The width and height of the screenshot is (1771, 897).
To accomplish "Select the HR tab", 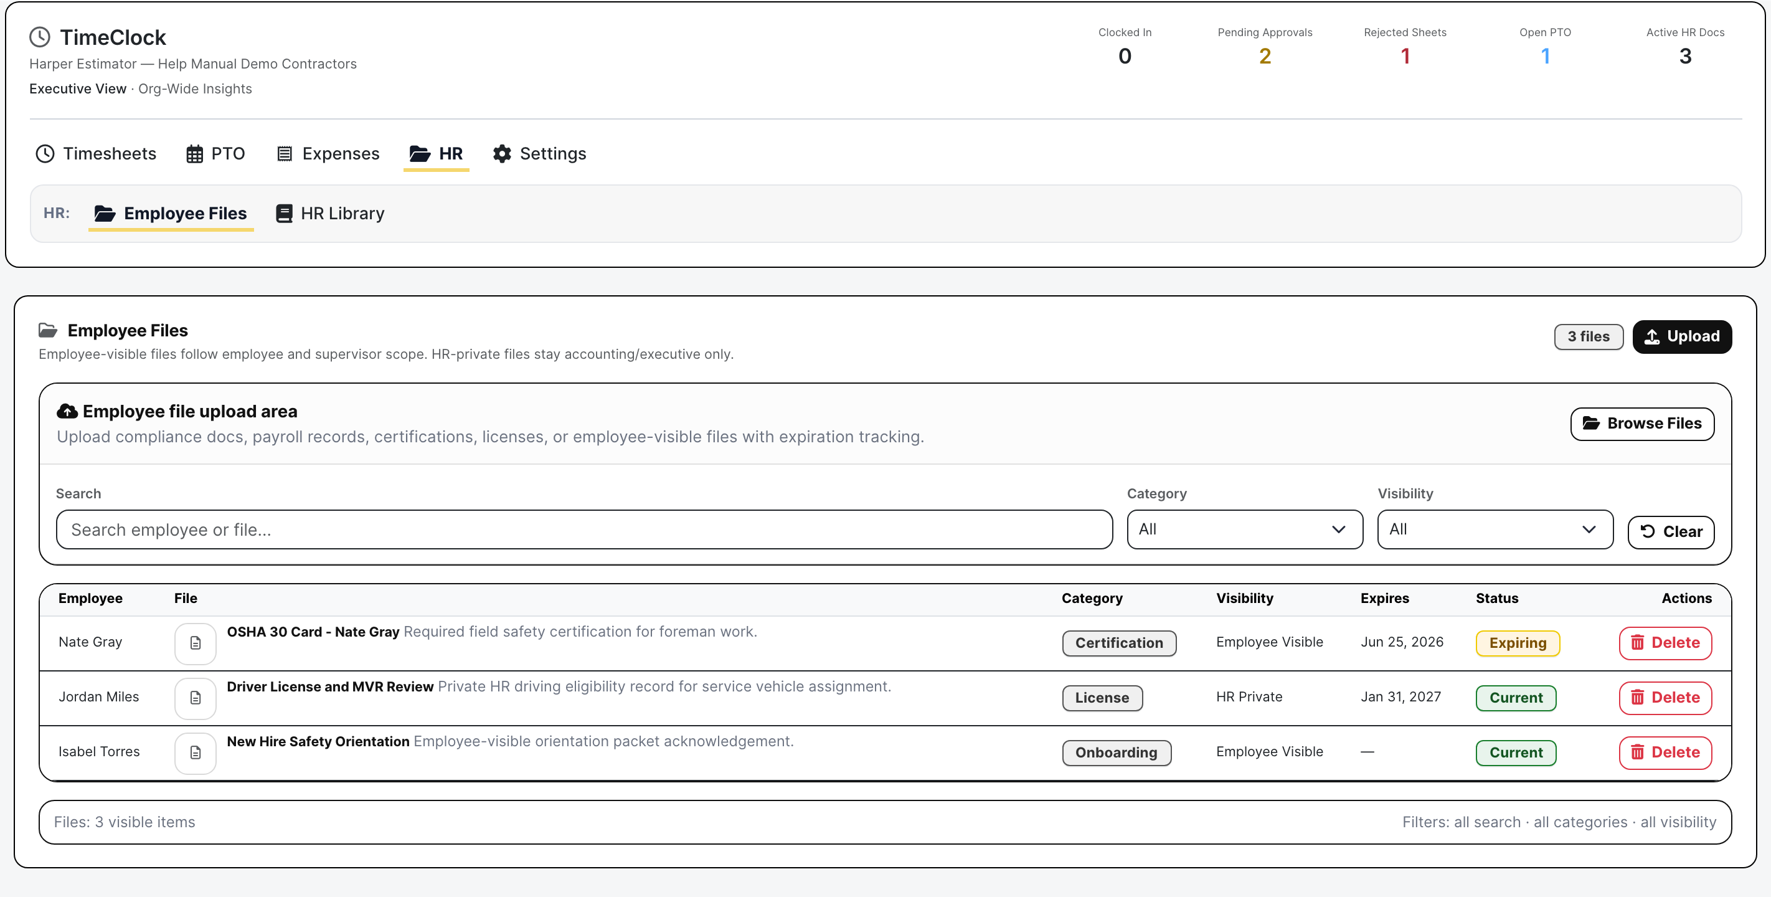I will pos(437,153).
